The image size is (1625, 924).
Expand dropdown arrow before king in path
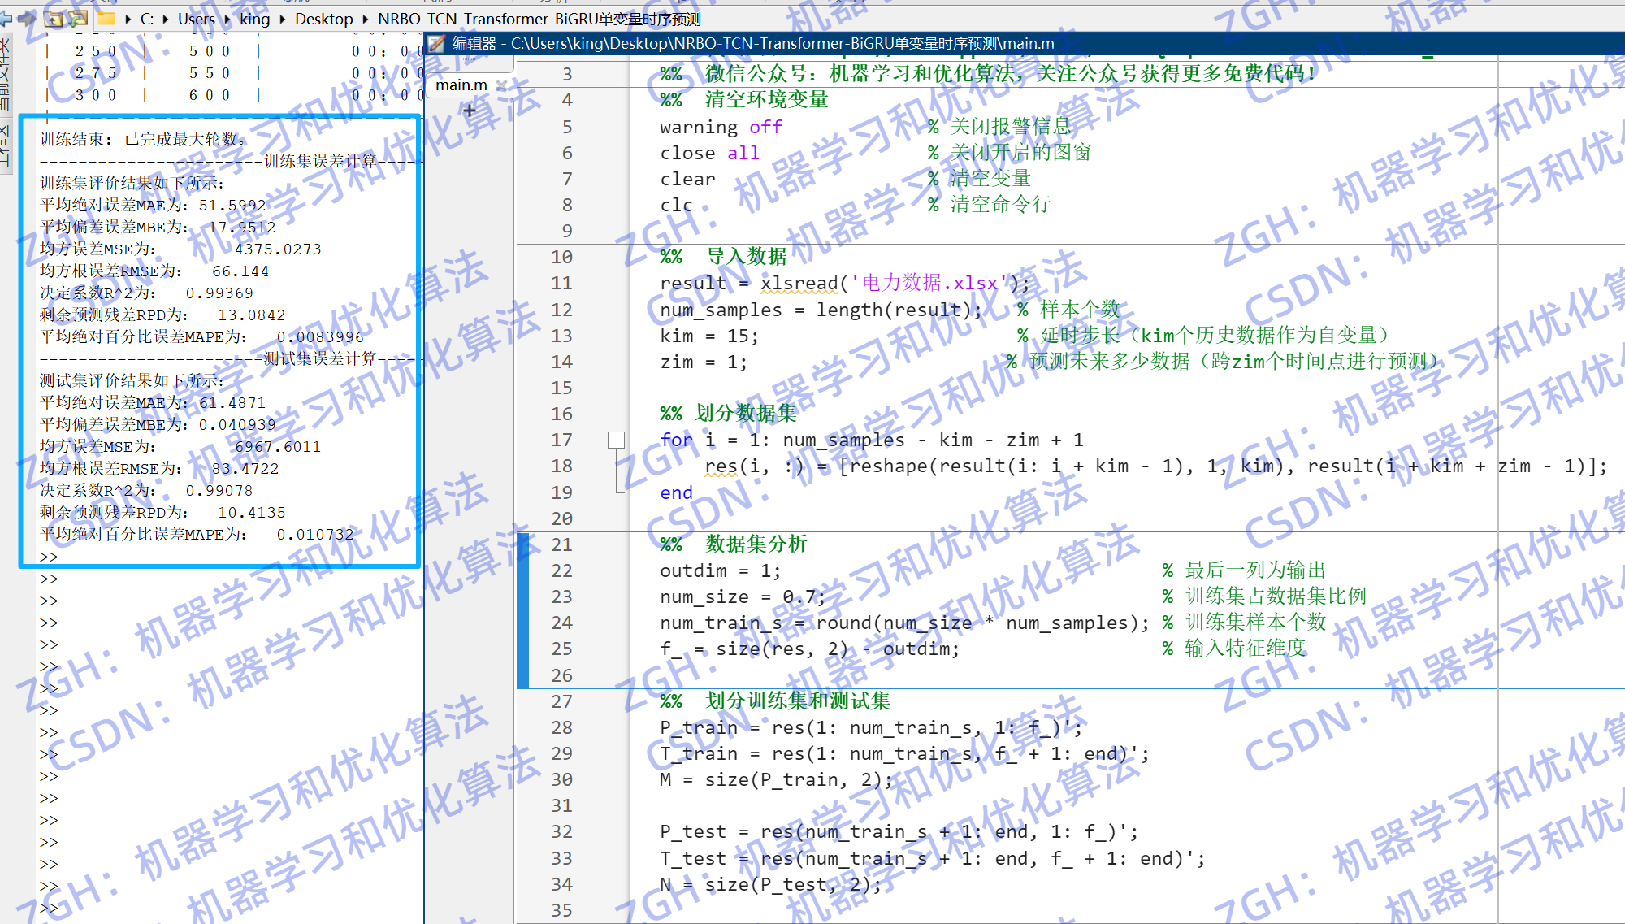coord(227,19)
